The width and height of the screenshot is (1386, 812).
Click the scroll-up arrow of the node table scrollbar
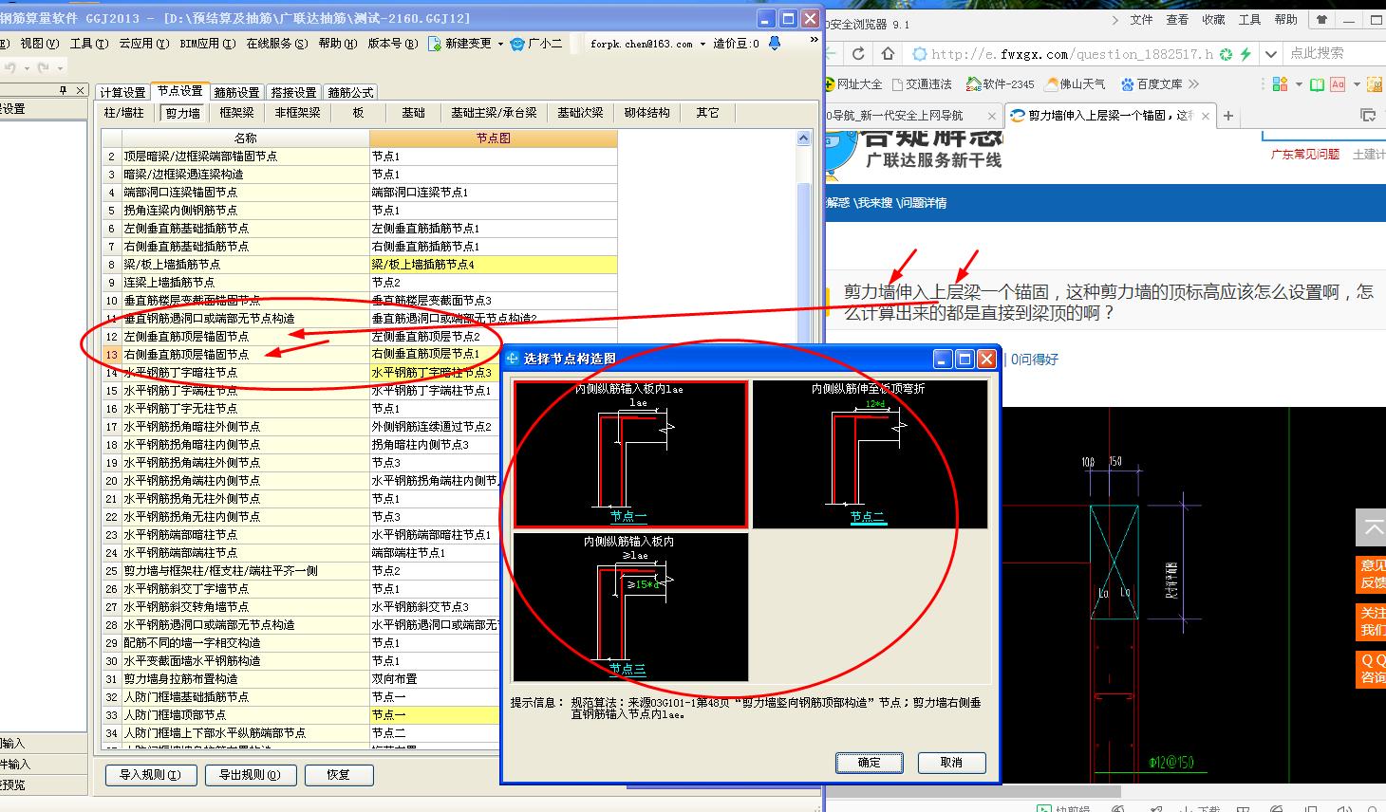tap(804, 138)
